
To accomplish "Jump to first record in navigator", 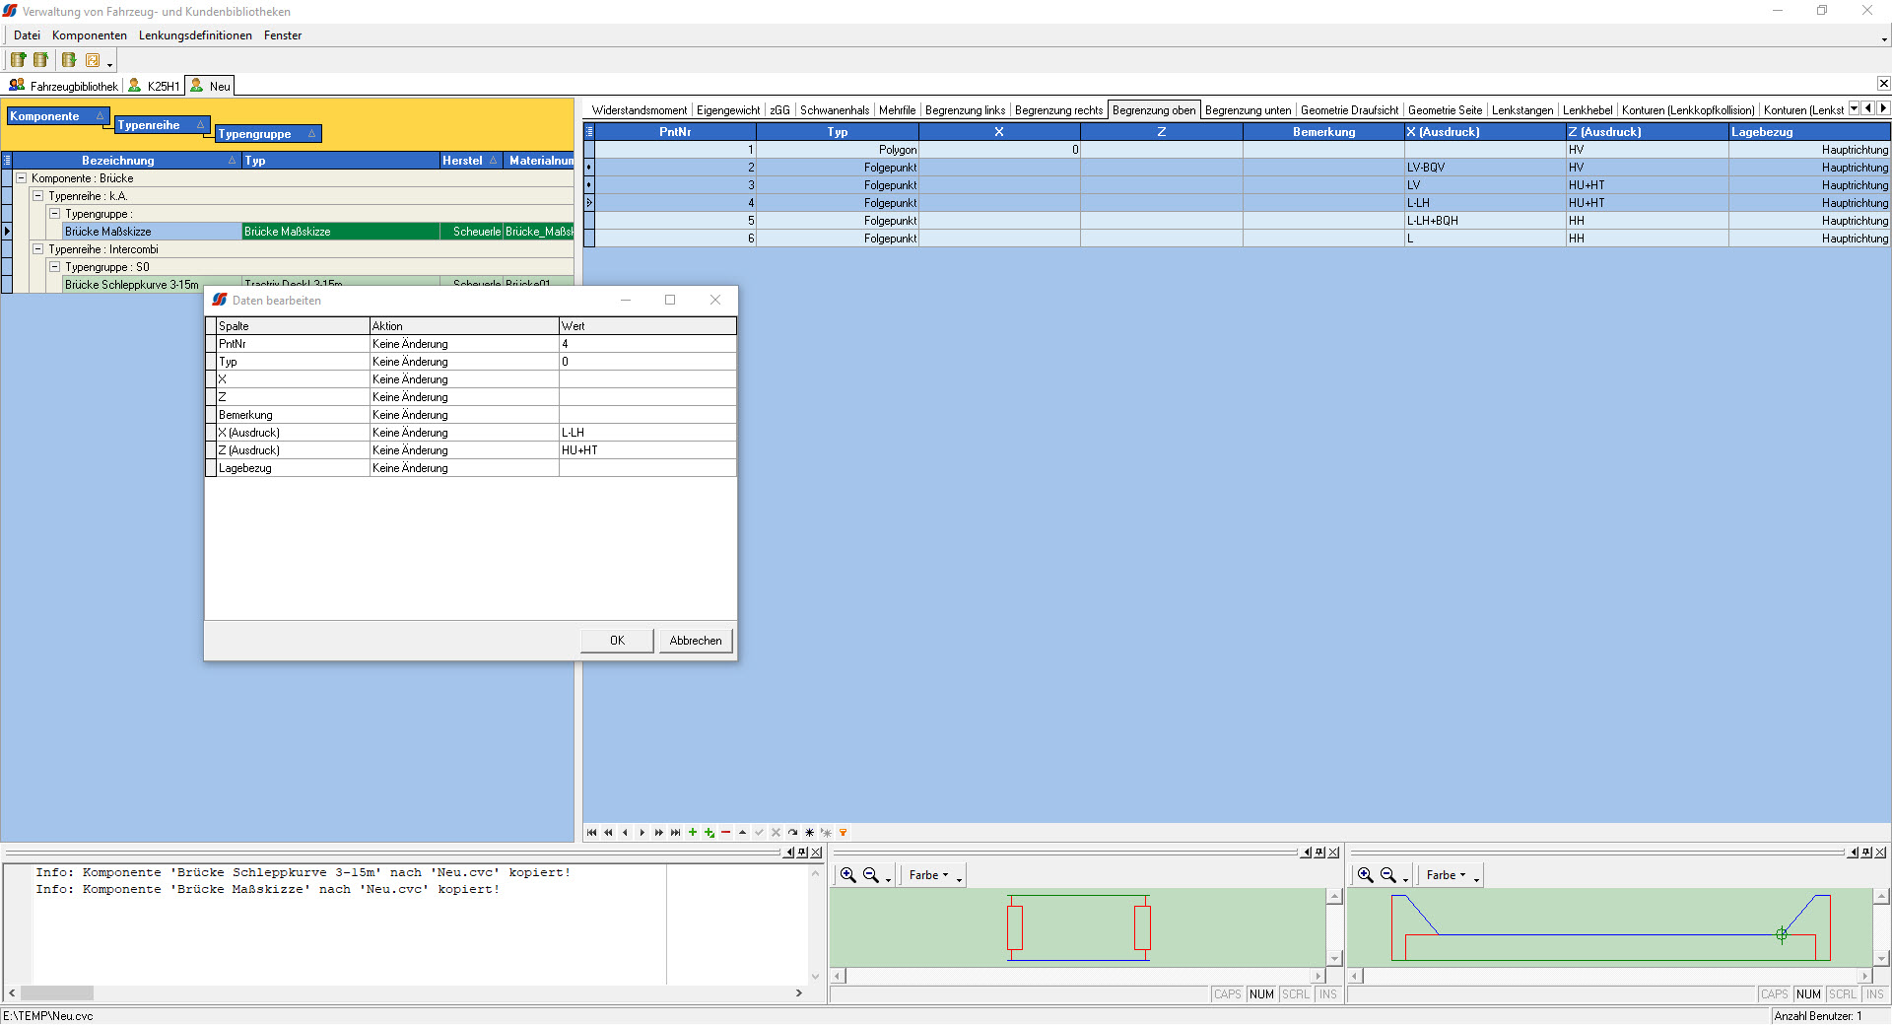I will coord(591,833).
